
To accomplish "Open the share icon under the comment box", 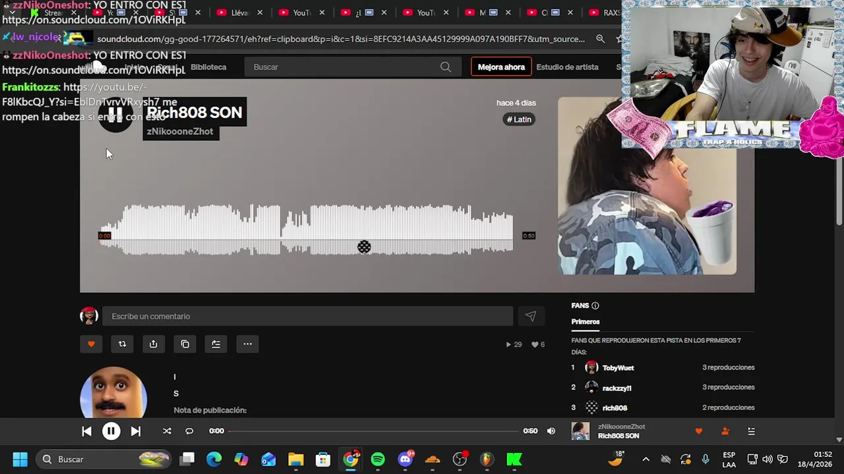I will [154, 344].
